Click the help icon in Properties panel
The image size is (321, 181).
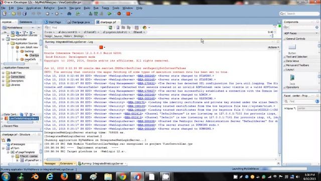(317, 102)
